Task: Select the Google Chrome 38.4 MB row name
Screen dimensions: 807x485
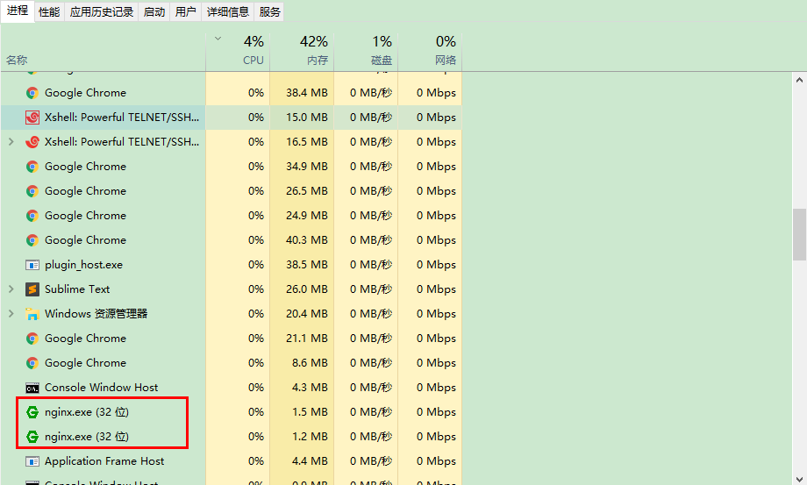Action: (x=85, y=93)
